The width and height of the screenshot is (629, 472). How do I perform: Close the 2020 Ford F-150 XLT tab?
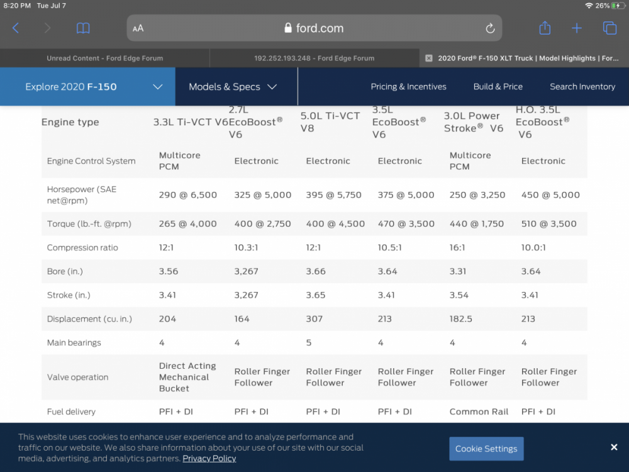point(429,58)
